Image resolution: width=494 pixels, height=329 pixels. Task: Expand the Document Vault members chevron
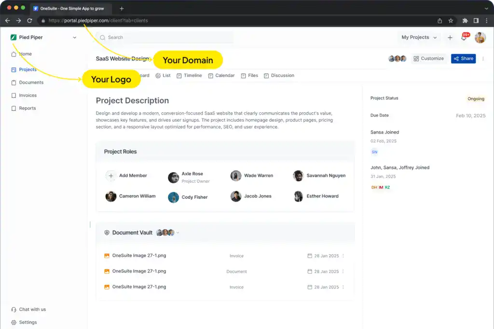coord(178,232)
